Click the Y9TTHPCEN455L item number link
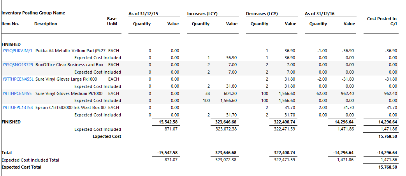The height and width of the screenshot is (176, 406). pos(18,79)
